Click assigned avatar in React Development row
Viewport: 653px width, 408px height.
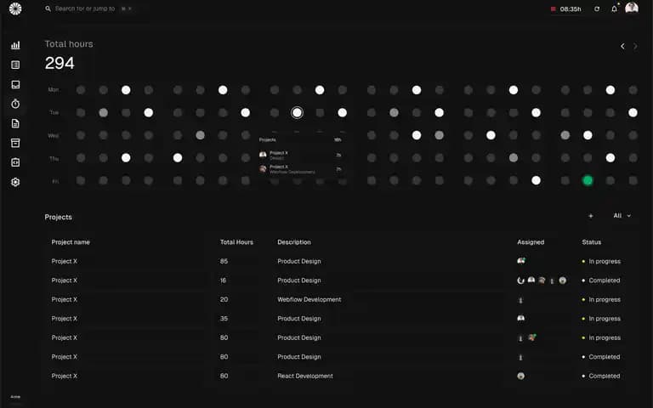[x=520, y=376]
